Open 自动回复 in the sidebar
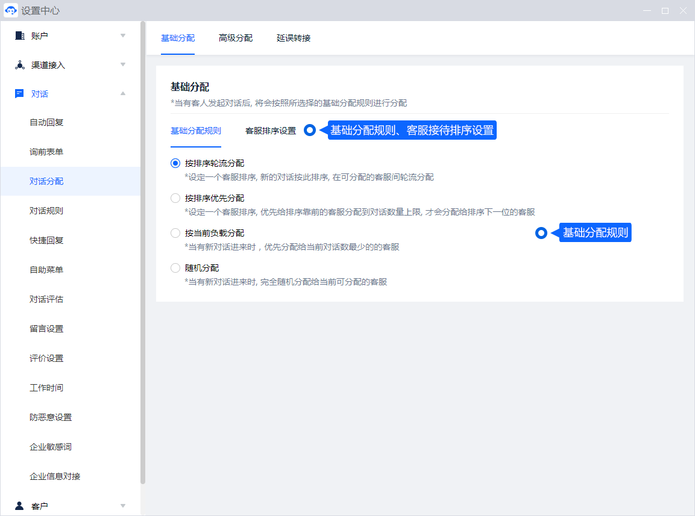Screen dimensions: 695x516 point(46,122)
